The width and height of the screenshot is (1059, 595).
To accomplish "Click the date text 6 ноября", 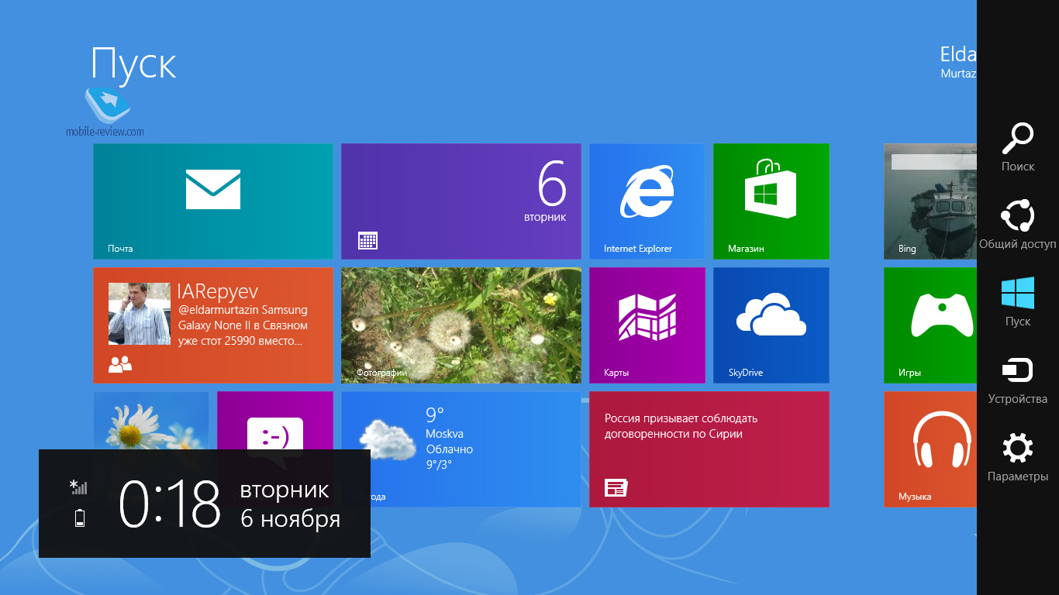I will click(290, 518).
